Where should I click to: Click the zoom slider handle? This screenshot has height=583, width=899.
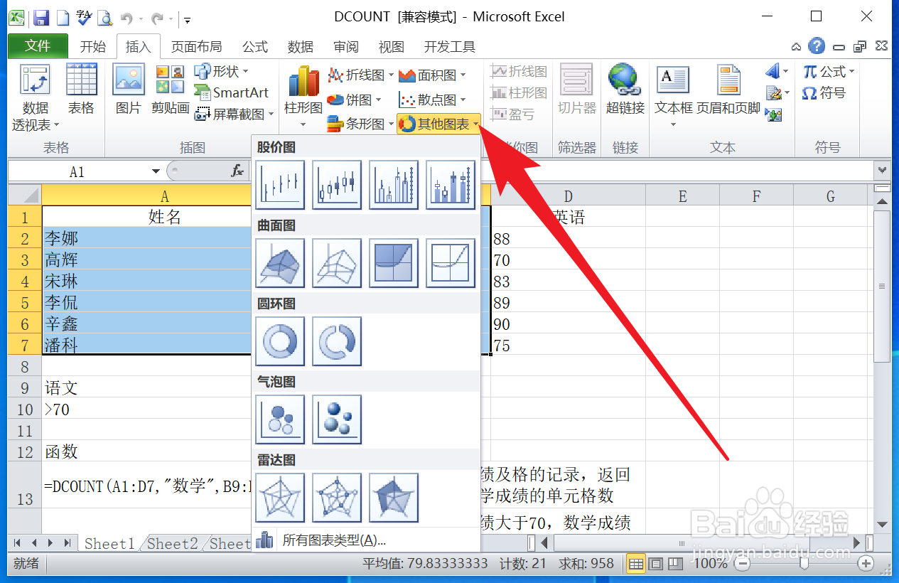coord(804,564)
